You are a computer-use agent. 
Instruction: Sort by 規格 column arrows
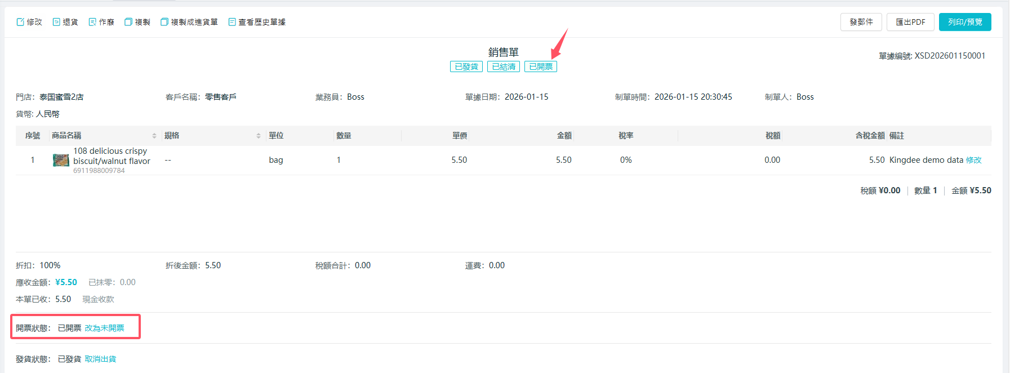pyautogui.click(x=259, y=136)
